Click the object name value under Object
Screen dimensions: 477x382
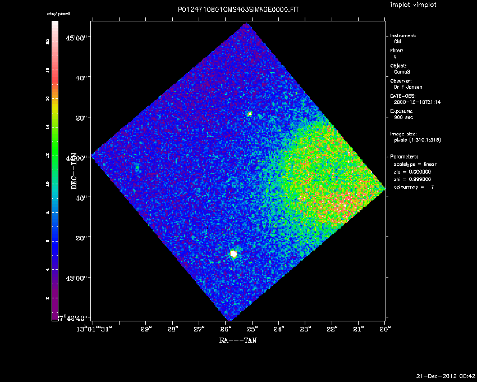(x=402, y=72)
